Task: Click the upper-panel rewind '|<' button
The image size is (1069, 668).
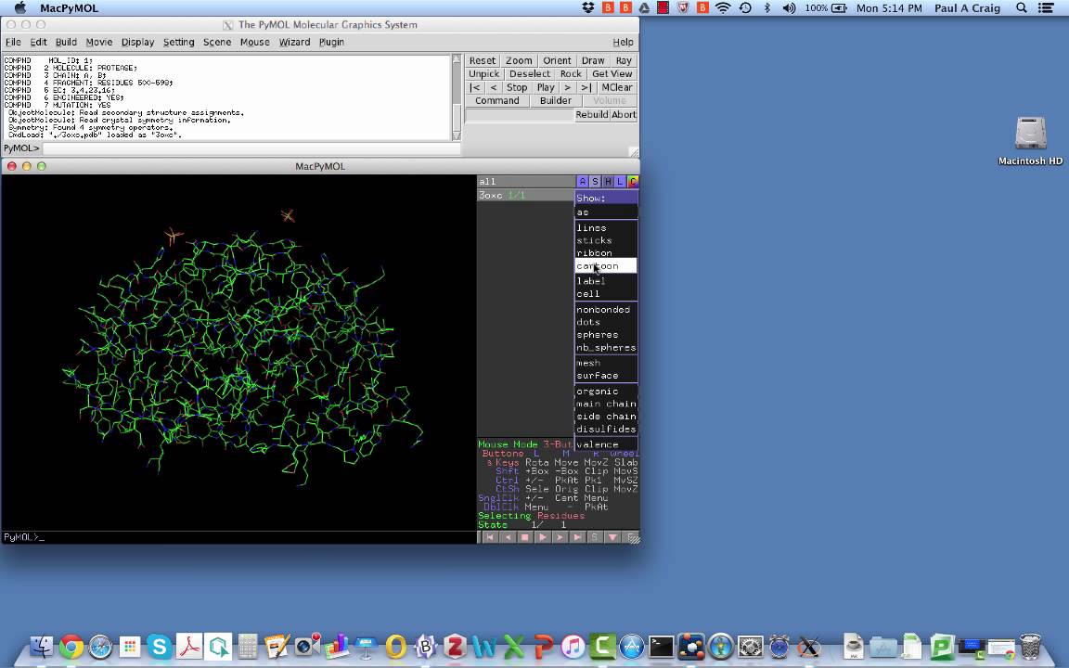Action: point(475,87)
